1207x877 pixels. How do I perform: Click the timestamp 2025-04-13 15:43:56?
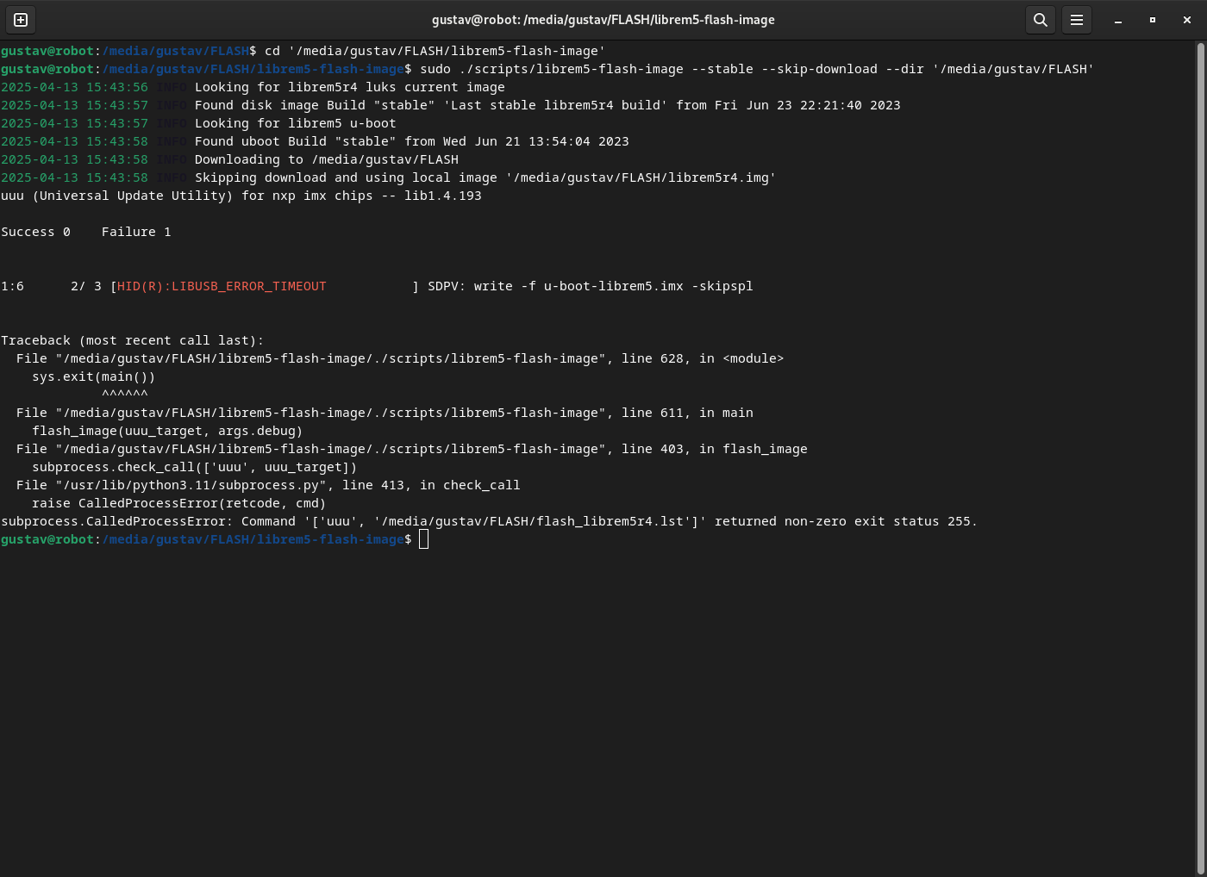[x=74, y=87]
